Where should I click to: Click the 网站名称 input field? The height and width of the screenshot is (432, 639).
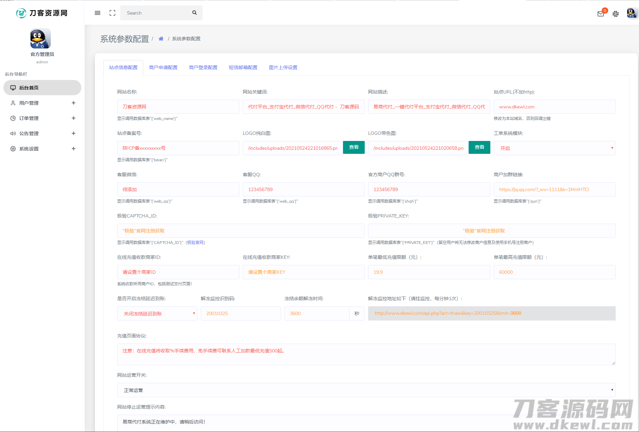(178, 107)
